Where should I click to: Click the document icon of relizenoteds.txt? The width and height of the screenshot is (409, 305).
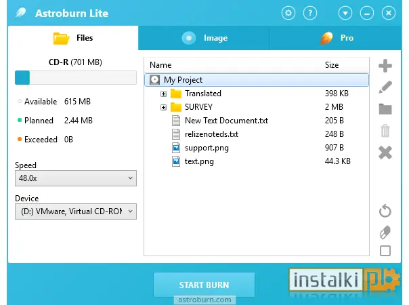click(176, 134)
